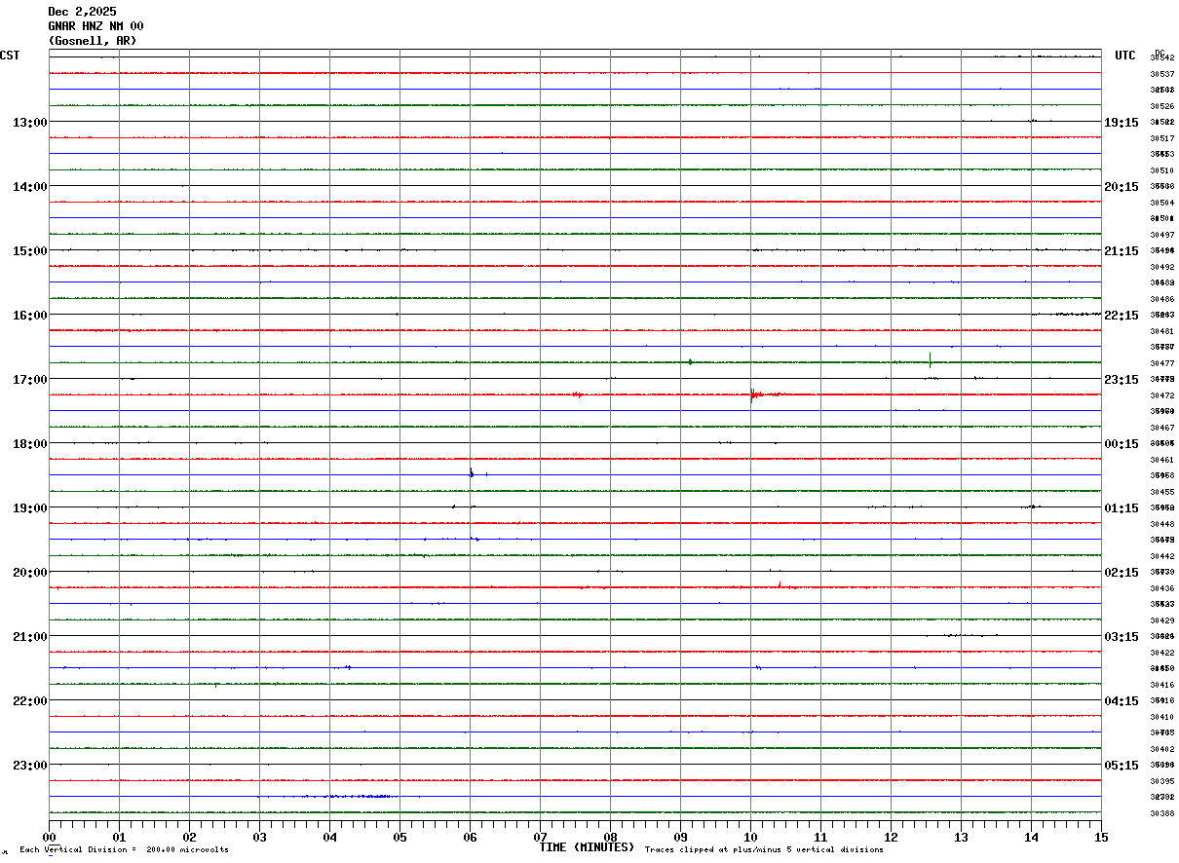Select the 00 minute tick label
1179x863 pixels.
pos(50,838)
